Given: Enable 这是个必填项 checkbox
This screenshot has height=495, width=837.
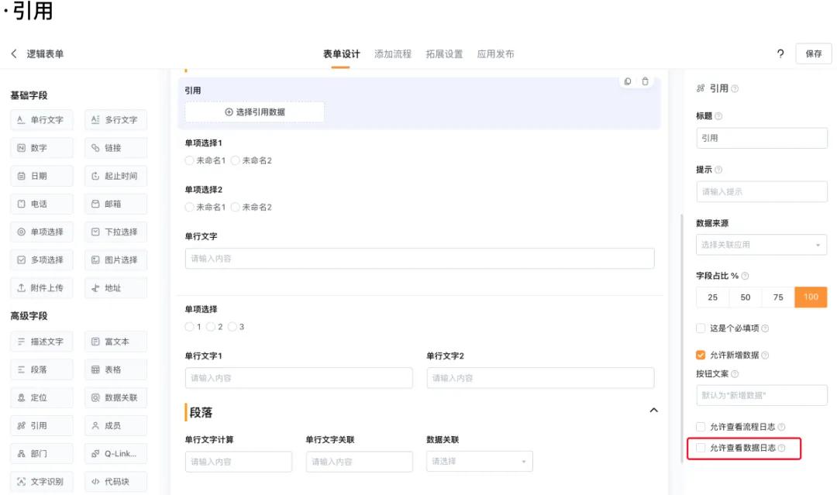Looking at the screenshot, I should coord(701,328).
